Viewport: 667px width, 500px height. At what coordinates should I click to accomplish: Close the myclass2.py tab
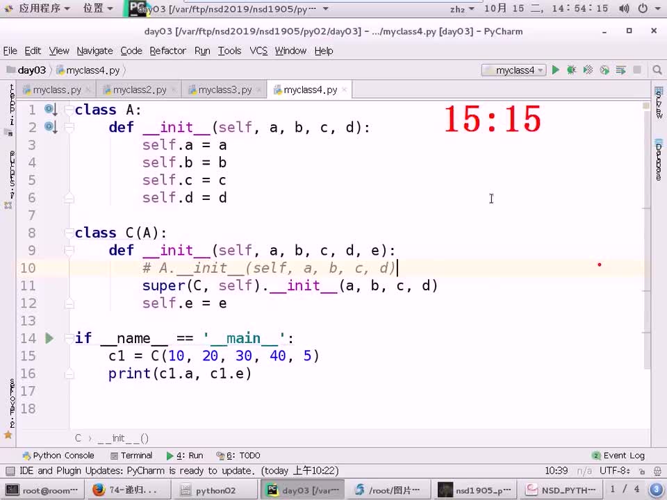pyautogui.click(x=174, y=90)
